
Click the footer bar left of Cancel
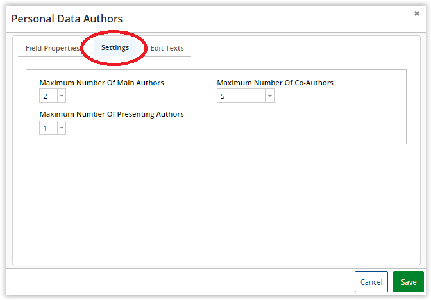click(180, 282)
